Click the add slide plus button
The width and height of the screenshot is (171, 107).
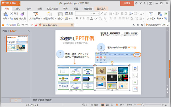(x=16, y=100)
